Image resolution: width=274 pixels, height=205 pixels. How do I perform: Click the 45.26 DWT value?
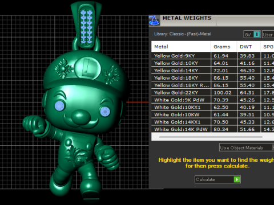click(247, 100)
